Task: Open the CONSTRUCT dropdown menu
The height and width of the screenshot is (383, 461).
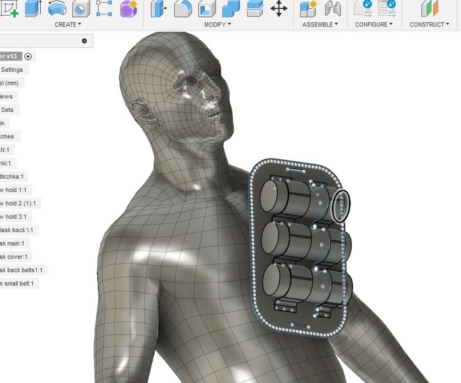Action: coord(429,24)
